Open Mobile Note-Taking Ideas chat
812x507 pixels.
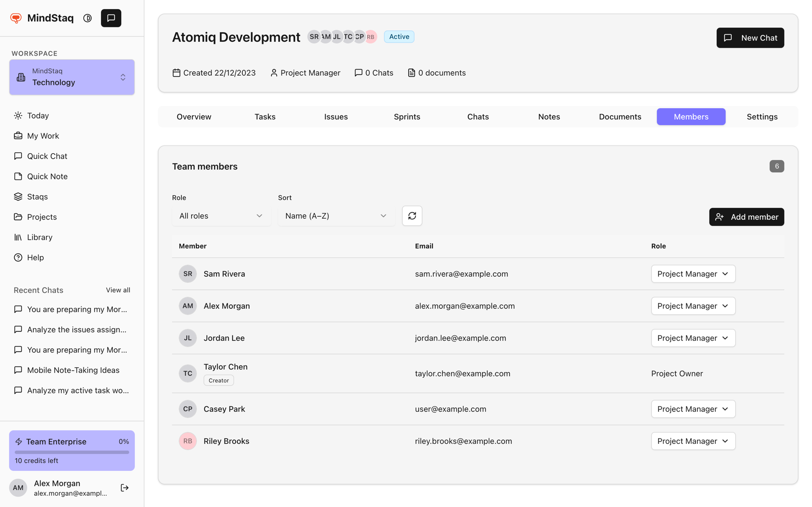tap(72, 370)
